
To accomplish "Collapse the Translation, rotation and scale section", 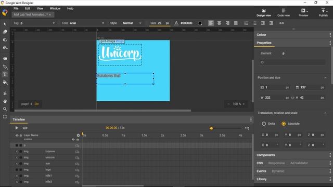I will (325, 113).
